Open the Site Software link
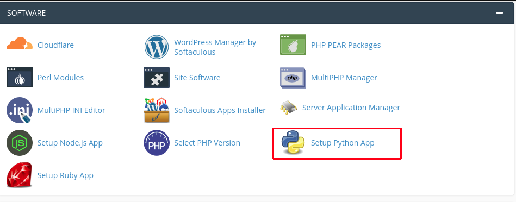Image resolution: width=516 pixels, height=202 pixels. pyautogui.click(x=197, y=78)
